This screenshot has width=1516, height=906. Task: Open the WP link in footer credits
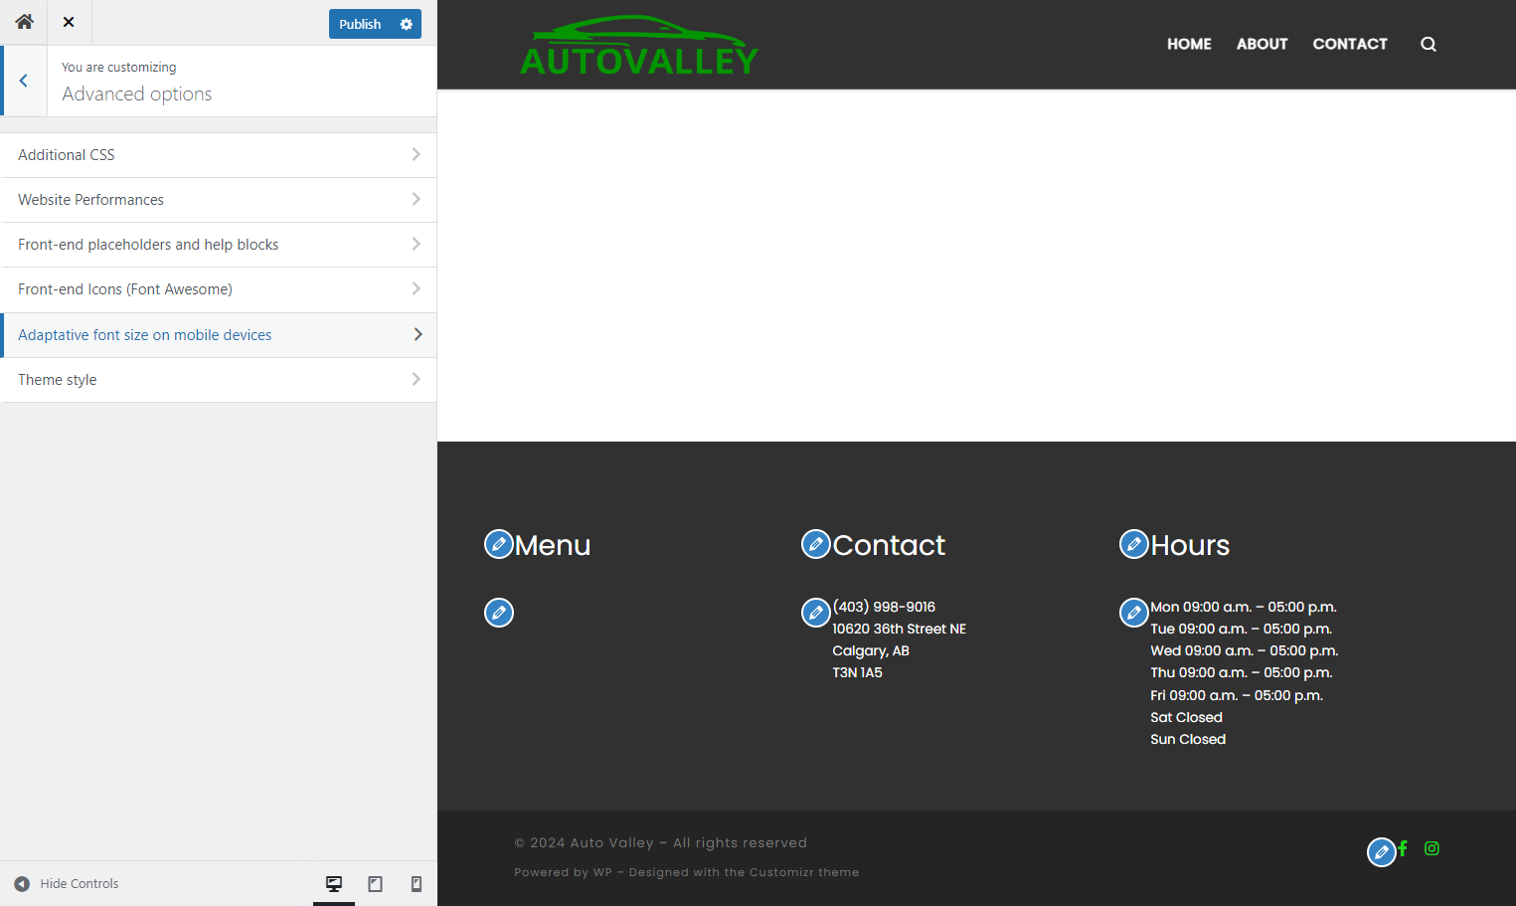coord(602,872)
